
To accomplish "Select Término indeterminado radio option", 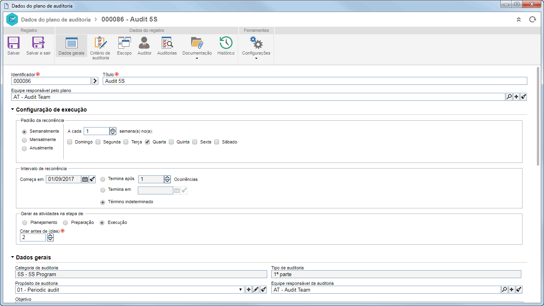I will (x=103, y=202).
